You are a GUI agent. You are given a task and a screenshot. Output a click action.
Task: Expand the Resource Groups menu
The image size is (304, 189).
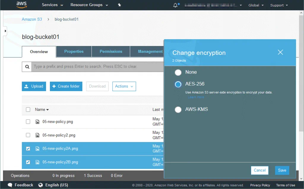click(x=89, y=5)
